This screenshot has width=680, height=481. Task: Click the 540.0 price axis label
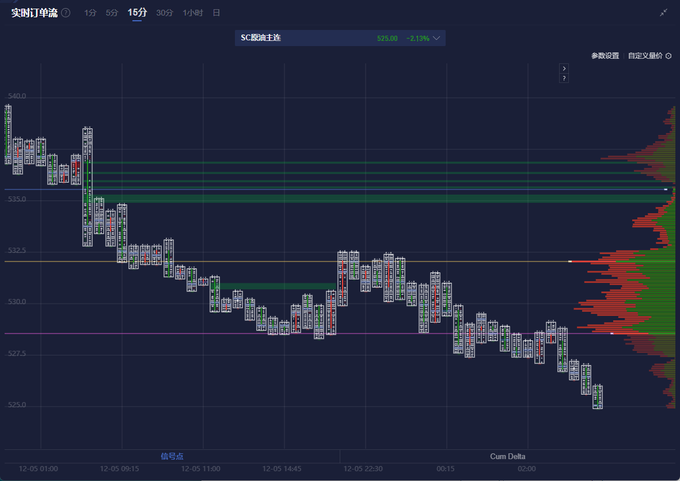[17, 96]
